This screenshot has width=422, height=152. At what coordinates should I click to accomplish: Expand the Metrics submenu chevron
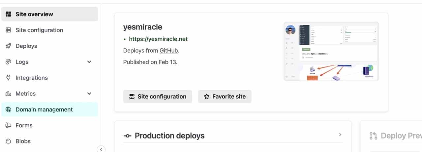point(89,94)
